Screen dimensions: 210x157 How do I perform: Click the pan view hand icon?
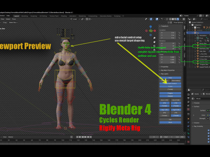(154, 42)
